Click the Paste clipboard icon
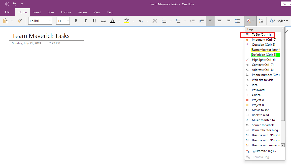291x167 pixels. point(6,21)
